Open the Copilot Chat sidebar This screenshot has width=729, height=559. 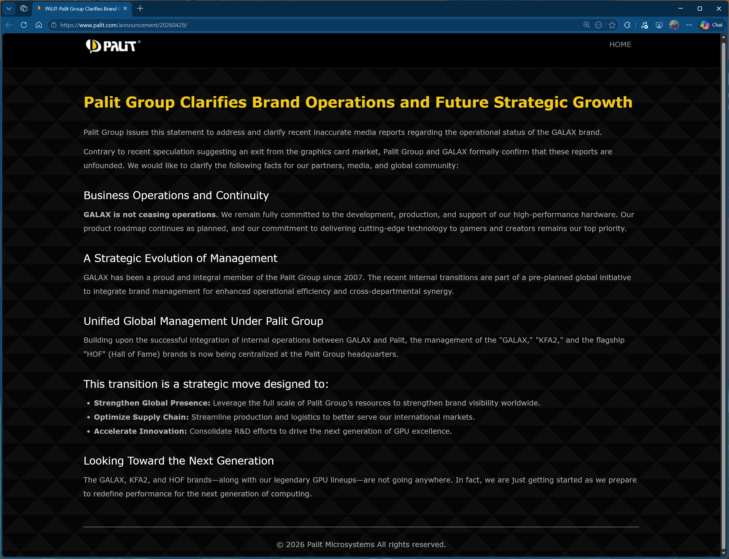click(x=711, y=25)
